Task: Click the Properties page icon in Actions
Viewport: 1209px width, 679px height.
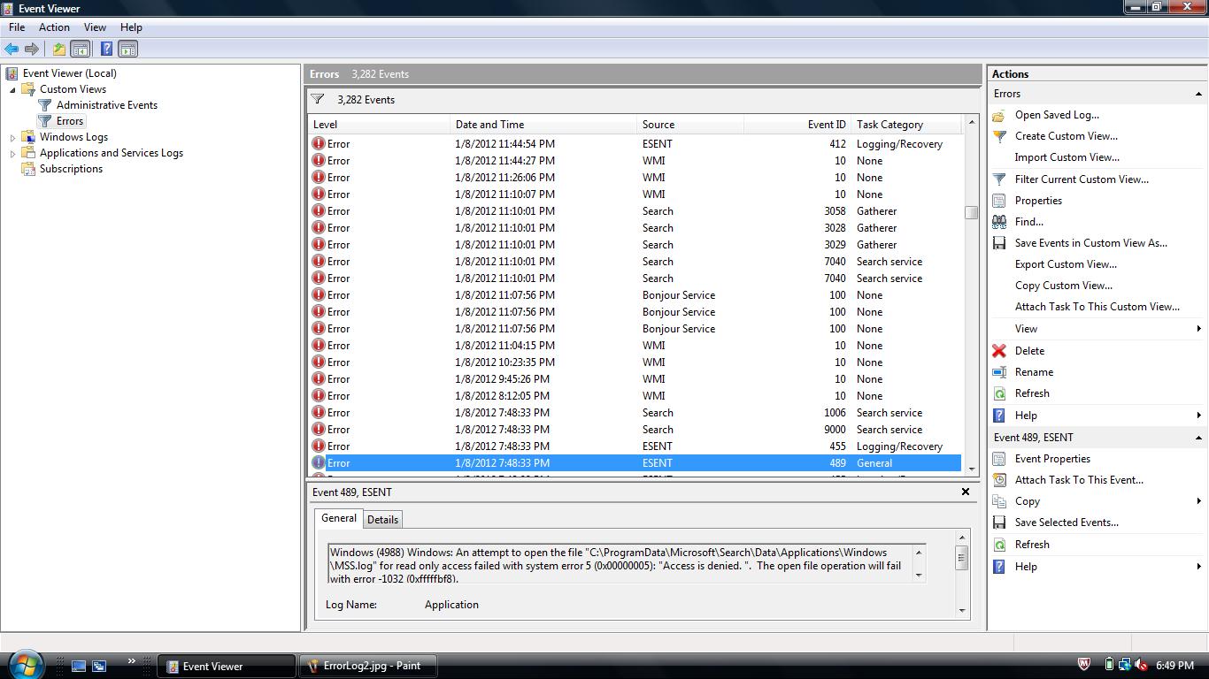Action: pos(999,201)
